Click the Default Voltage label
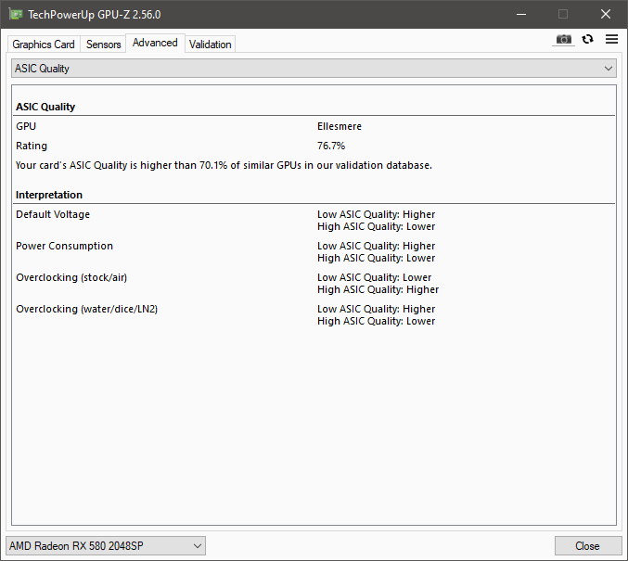Image resolution: width=628 pixels, height=561 pixels. [53, 214]
